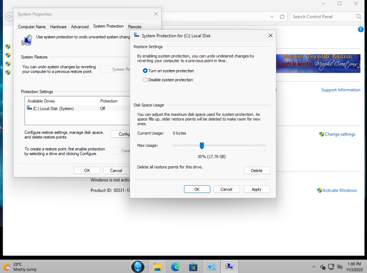
Task: Select (C:) Local Disk (System) drive row
Action: [77, 109]
